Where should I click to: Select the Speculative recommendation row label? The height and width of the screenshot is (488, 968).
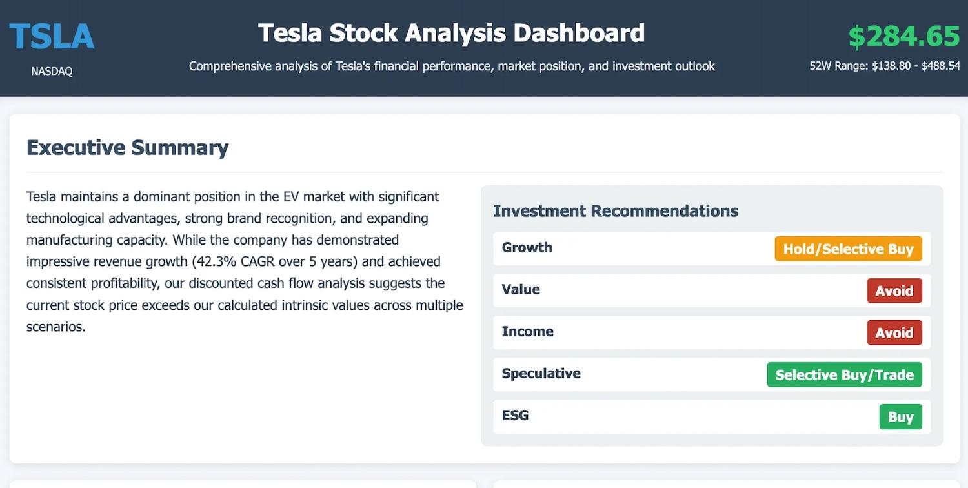click(x=541, y=374)
